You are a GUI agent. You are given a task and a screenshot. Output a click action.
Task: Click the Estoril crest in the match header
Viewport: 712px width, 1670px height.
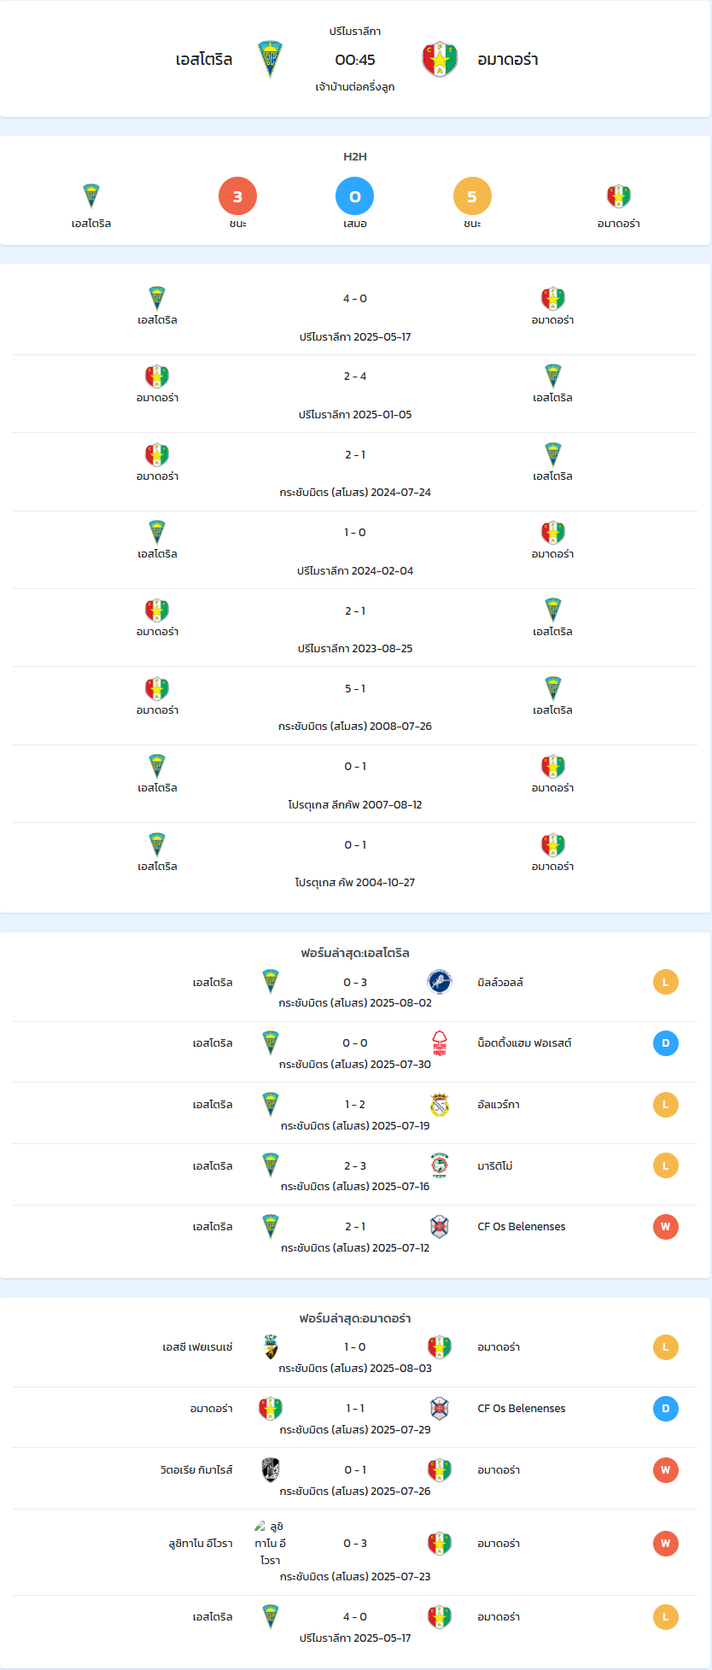[x=271, y=60]
